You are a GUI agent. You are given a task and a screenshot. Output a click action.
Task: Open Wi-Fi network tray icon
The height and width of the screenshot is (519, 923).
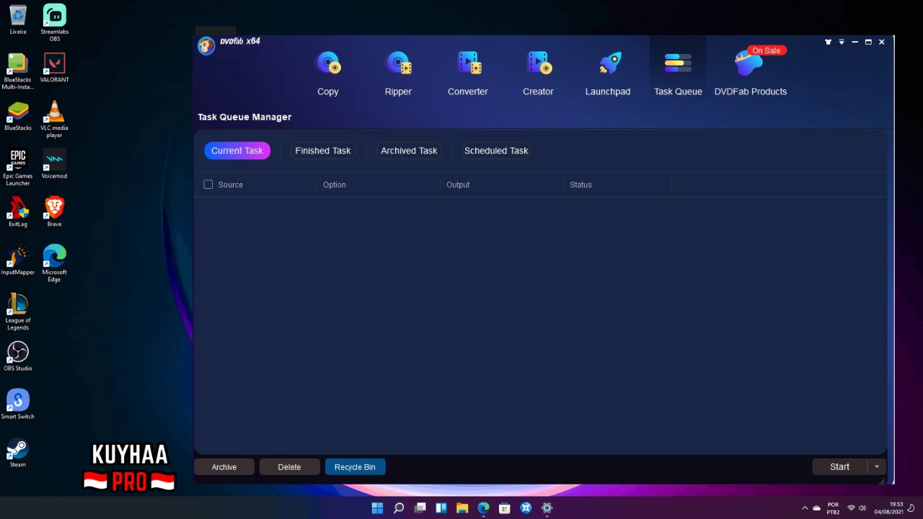point(852,508)
